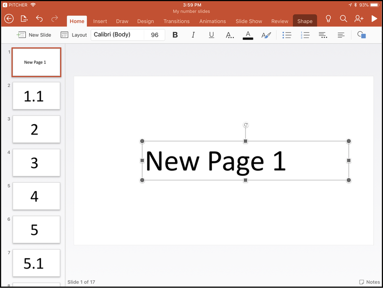The image size is (383, 288).
Task: Open the Calibri (Body) font picker
Action: coord(117,35)
